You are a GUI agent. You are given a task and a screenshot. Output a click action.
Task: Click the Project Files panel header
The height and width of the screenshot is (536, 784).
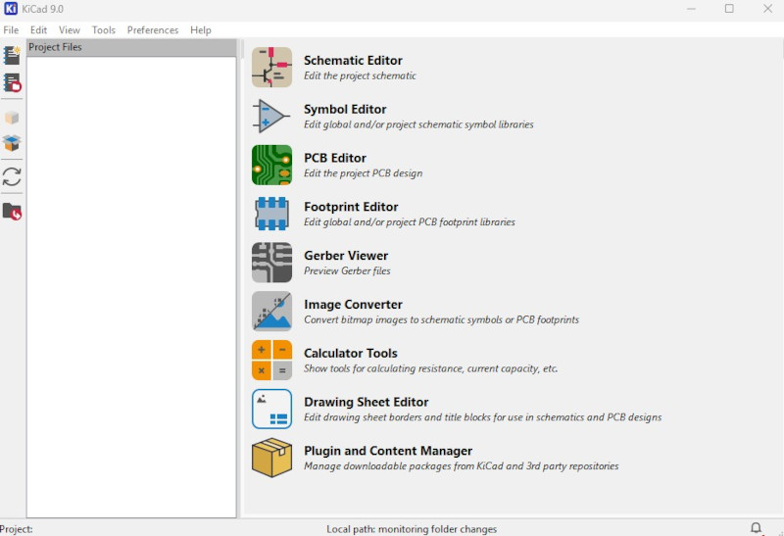(x=131, y=47)
